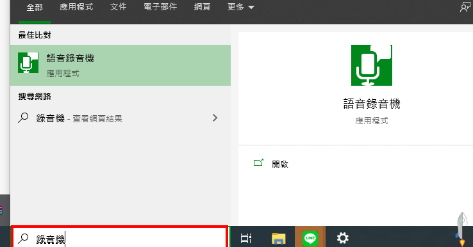Focus the taskbar search box with 錄音機
Screen dimensions: 473x247
coord(119,237)
